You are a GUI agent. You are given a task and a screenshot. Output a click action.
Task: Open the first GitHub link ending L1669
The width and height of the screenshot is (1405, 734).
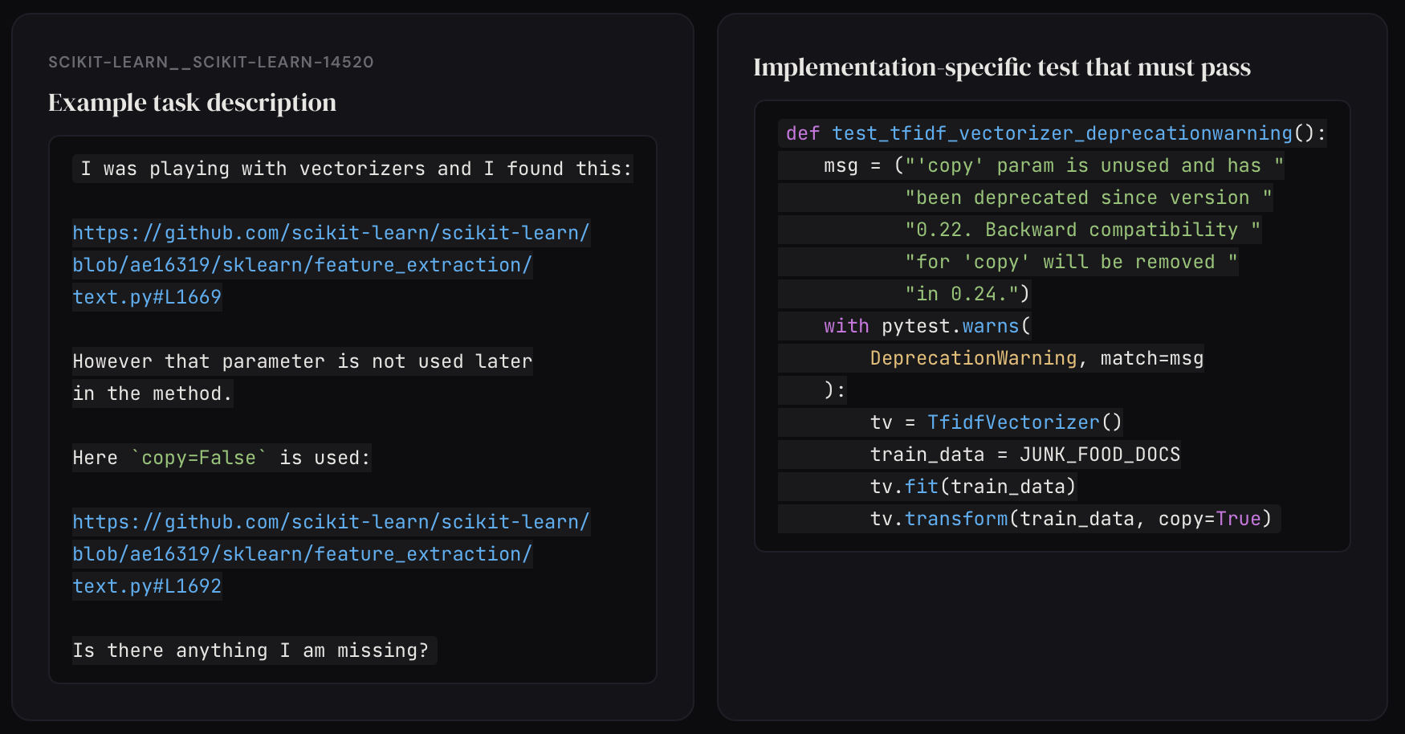click(331, 265)
